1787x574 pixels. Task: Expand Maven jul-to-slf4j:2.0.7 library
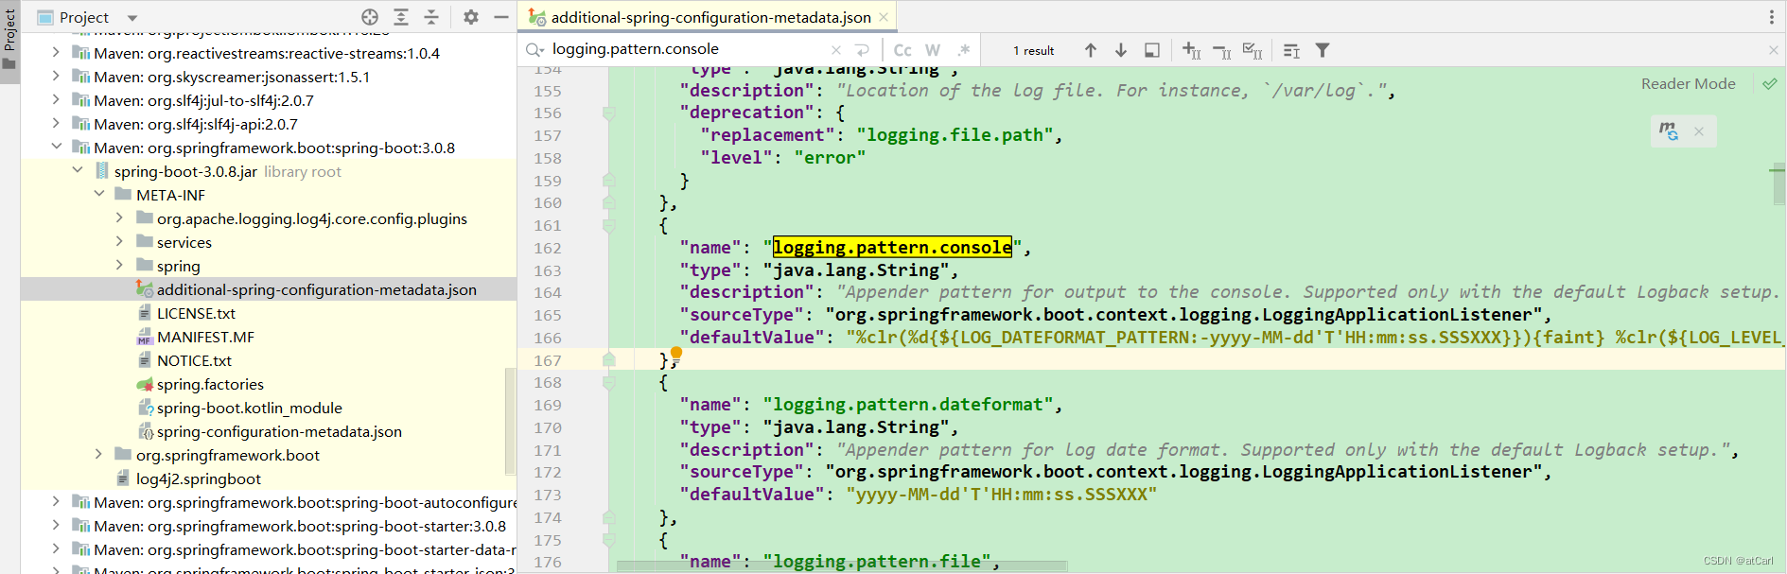[x=56, y=100]
